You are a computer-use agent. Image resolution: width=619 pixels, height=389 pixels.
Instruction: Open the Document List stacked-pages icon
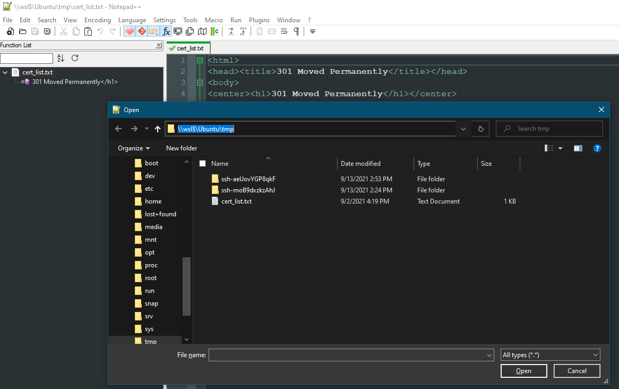(190, 32)
